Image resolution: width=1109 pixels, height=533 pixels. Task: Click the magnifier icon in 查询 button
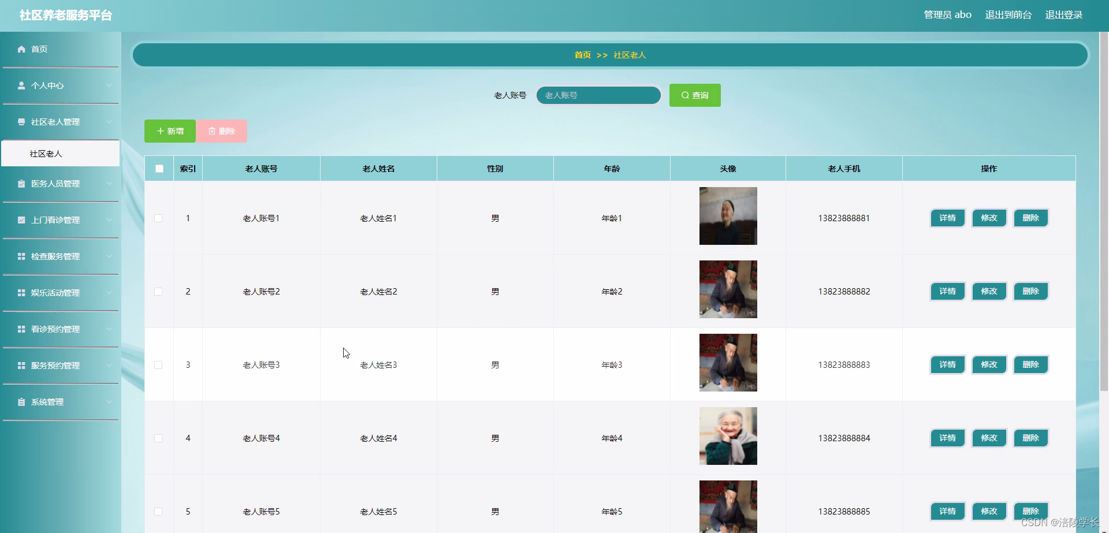click(x=684, y=95)
